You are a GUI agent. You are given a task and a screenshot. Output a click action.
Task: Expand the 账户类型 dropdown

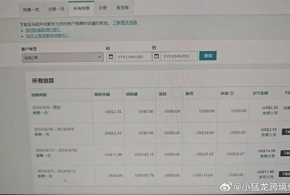tap(63, 57)
